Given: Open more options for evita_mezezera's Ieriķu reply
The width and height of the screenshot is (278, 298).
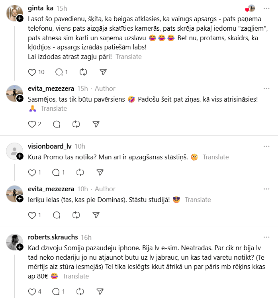Looking at the screenshot, I should [266, 189].
